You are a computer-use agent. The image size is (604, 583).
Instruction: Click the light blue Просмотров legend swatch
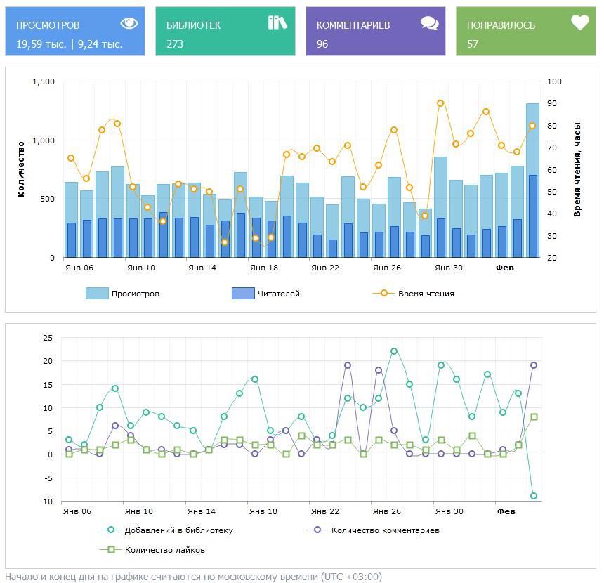(97, 294)
